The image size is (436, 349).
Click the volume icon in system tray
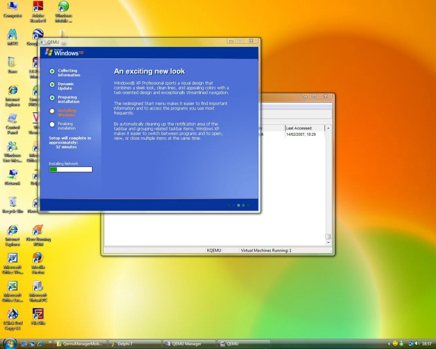click(x=418, y=344)
